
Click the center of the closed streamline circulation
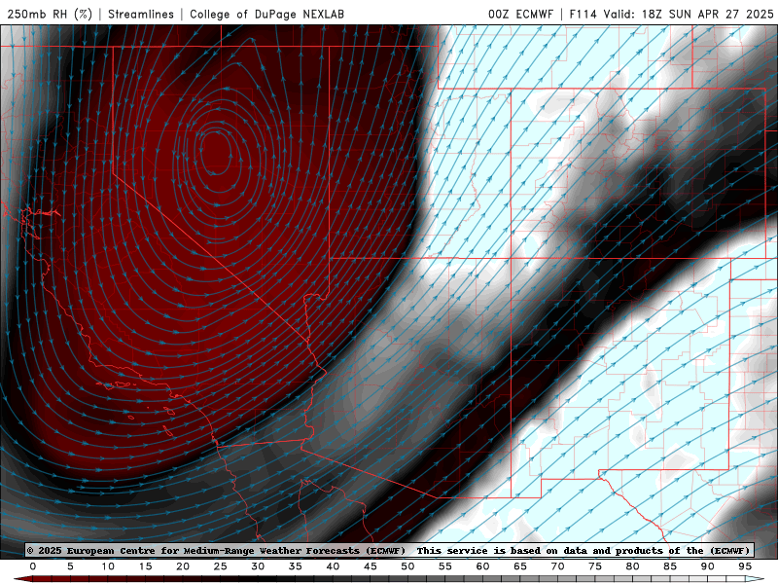pyautogui.click(x=216, y=152)
